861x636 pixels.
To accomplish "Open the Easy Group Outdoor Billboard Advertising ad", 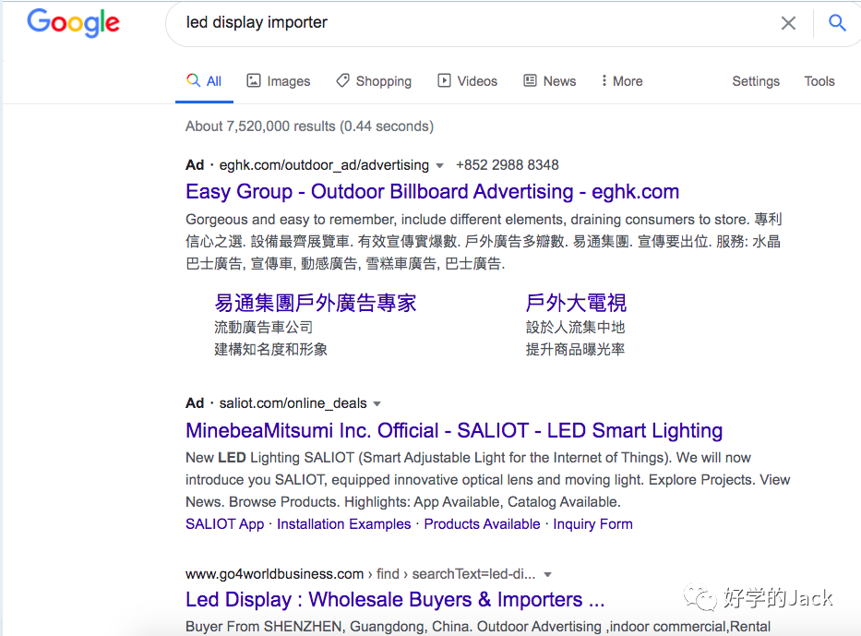I will [432, 192].
